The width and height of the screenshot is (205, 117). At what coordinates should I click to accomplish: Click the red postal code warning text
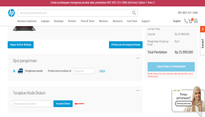(x=170, y=75)
